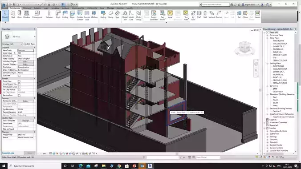Choose the Component tool
The height and width of the screenshot is (169, 301).
37,14
